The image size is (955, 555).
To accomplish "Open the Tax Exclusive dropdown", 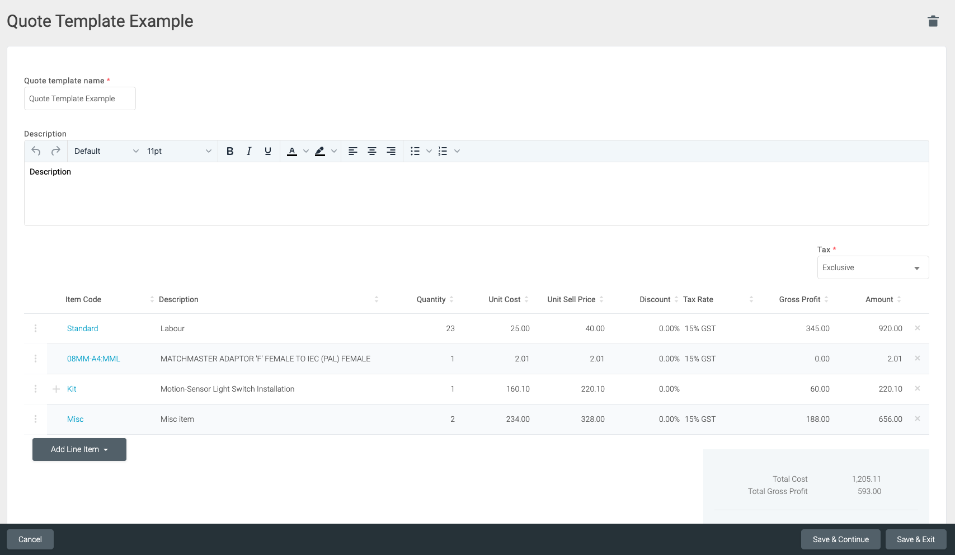I will pos(873,267).
